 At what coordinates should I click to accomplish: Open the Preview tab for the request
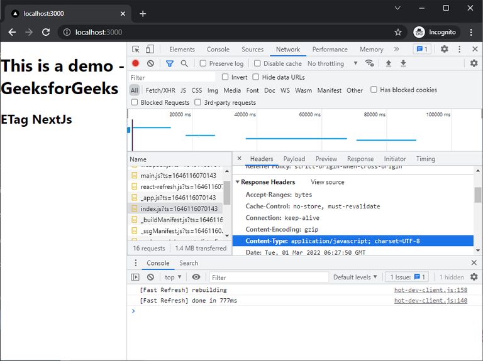coord(326,159)
